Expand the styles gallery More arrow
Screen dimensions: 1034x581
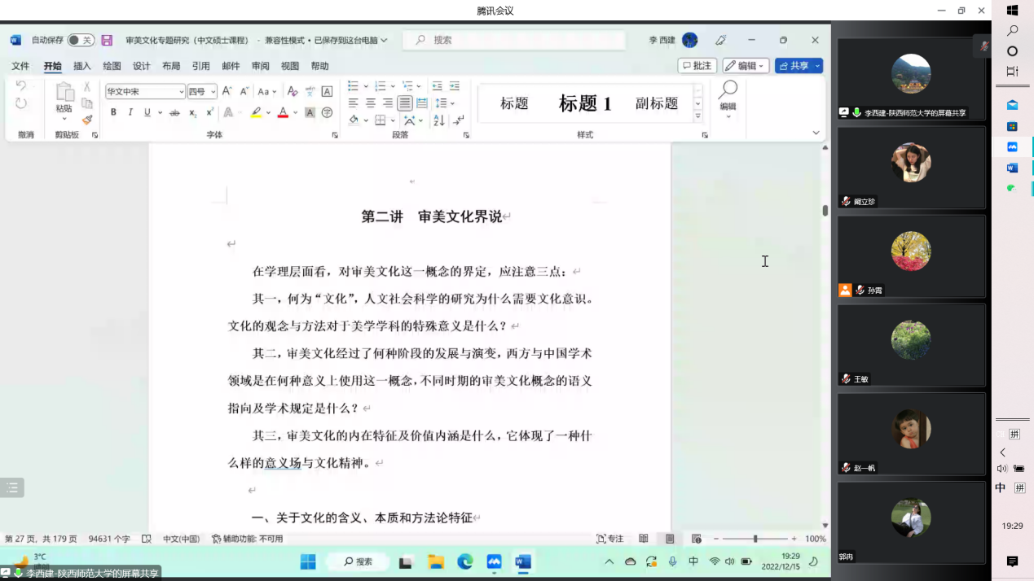tap(698, 117)
